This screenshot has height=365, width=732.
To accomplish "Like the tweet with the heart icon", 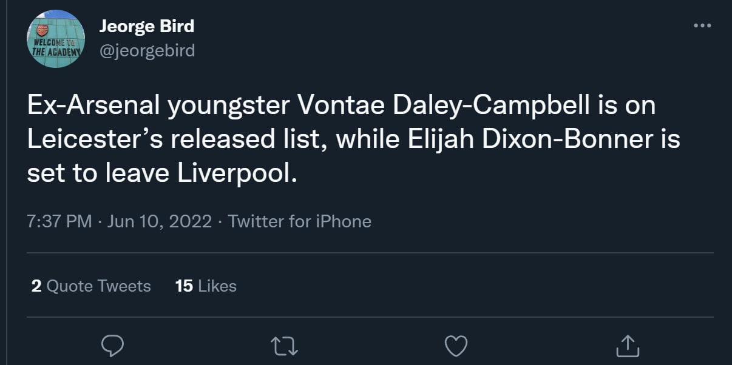I will coord(455,346).
